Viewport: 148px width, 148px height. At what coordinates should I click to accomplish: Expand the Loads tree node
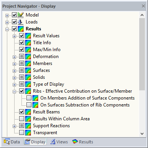click(7, 22)
